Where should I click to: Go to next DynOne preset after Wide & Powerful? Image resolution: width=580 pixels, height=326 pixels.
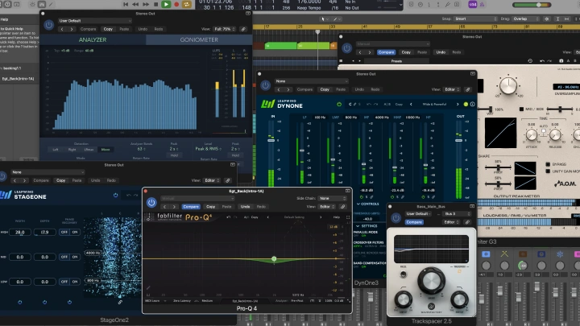[458, 104]
